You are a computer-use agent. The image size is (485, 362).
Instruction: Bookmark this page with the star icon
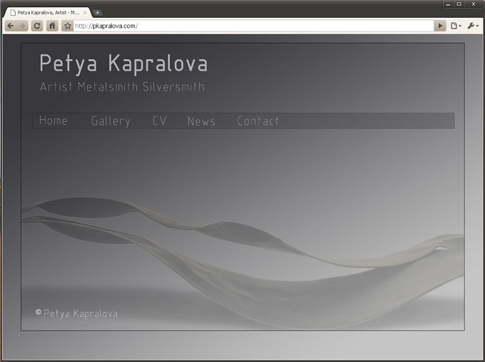(x=68, y=26)
